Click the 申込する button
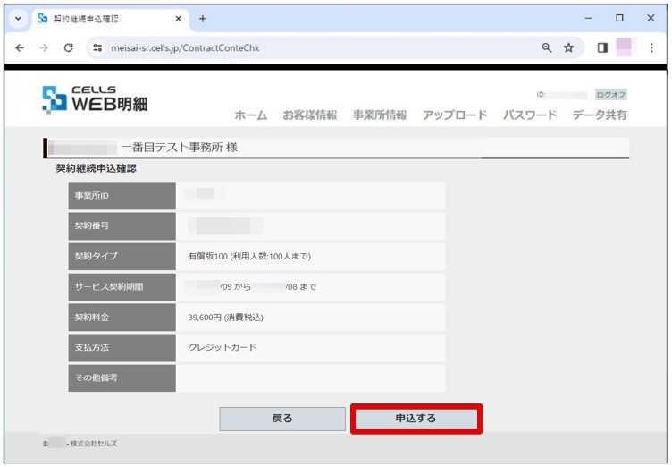This screenshot has height=467, width=672. click(x=416, y=419)
